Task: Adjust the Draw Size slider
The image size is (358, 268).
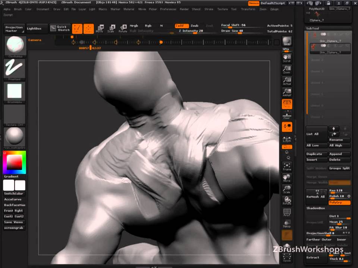Action: coord(240,31)
